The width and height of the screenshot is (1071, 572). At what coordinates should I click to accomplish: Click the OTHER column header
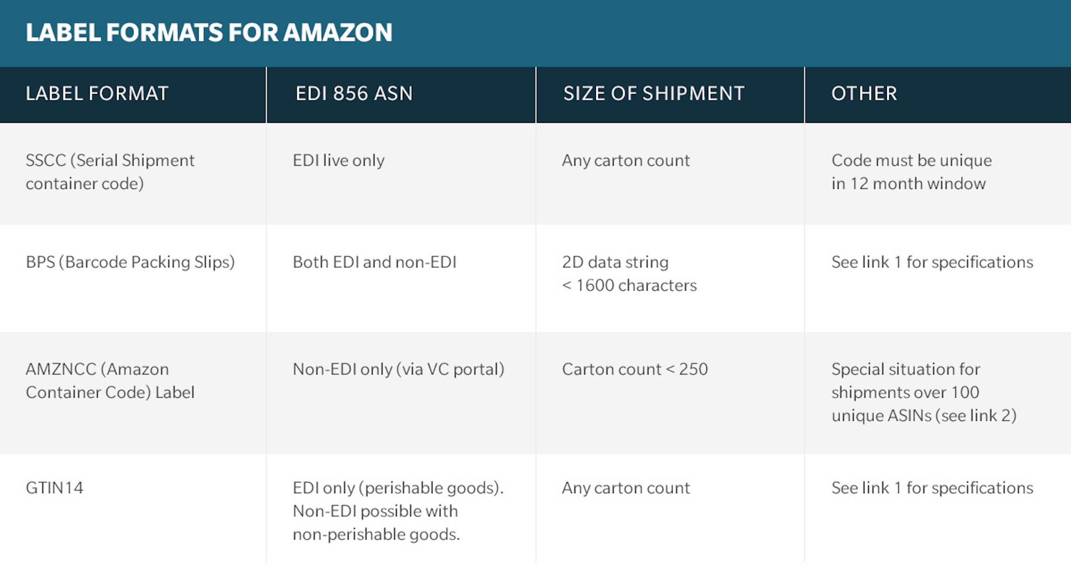(x=864, y=94)
